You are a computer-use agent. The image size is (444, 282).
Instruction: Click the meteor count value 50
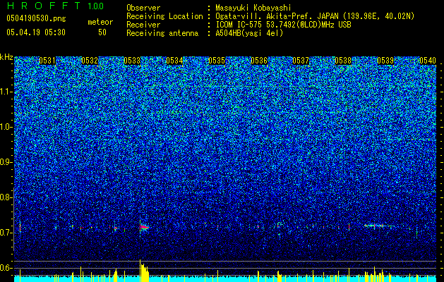coord(102,32)
